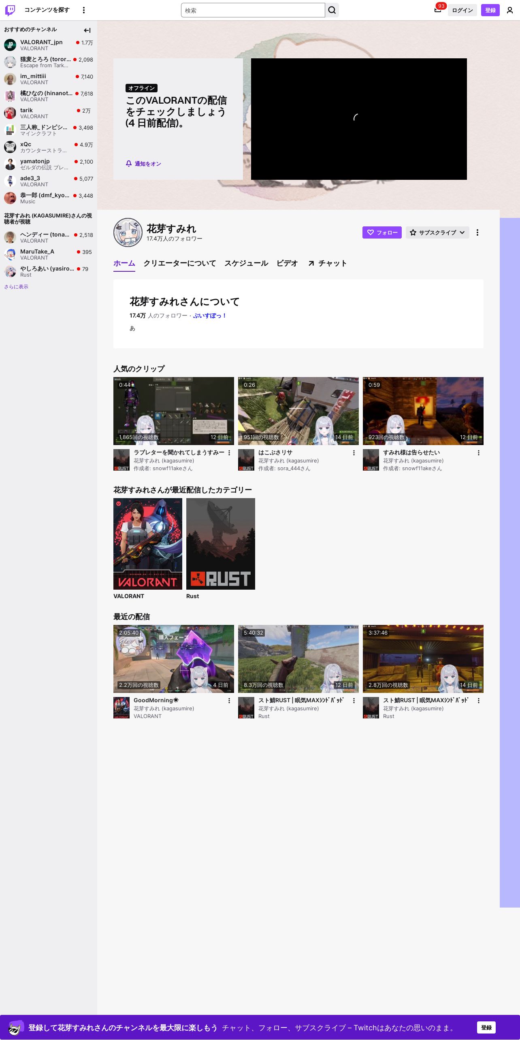
Task: Click Rust label under category cover
Action: click(192, 596)
